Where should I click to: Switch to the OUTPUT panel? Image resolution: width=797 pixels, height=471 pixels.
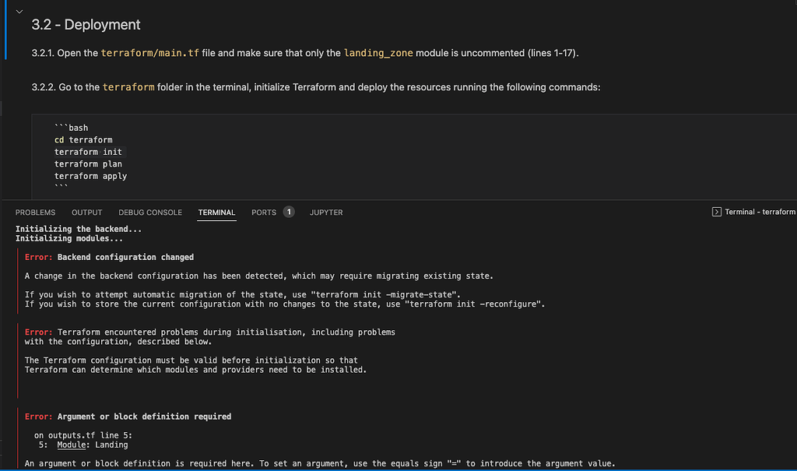[x=86, y=212]
